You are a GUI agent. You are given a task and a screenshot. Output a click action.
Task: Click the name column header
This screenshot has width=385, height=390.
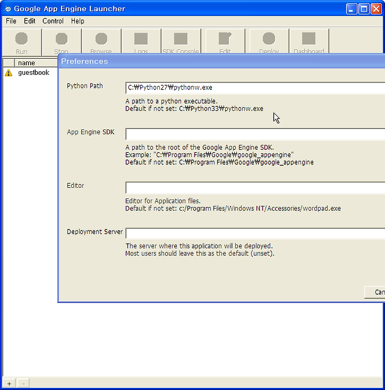pyautogui.click(x=36, y=63)
